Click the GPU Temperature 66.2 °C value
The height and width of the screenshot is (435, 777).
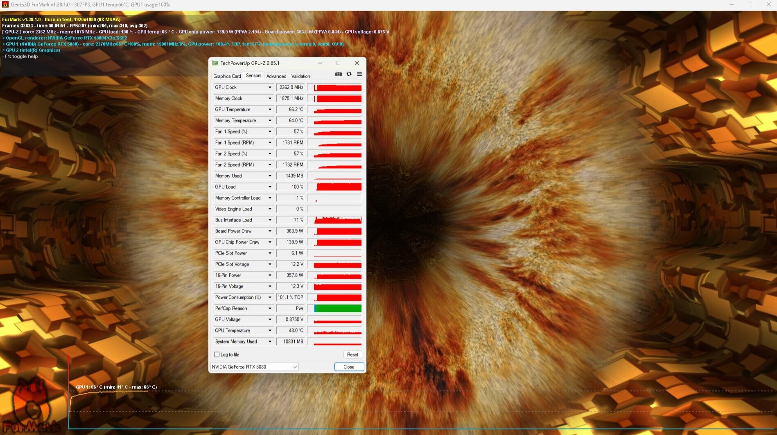tap(290, 109)
